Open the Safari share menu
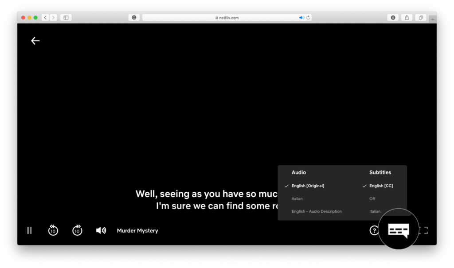 coord(407,18)
